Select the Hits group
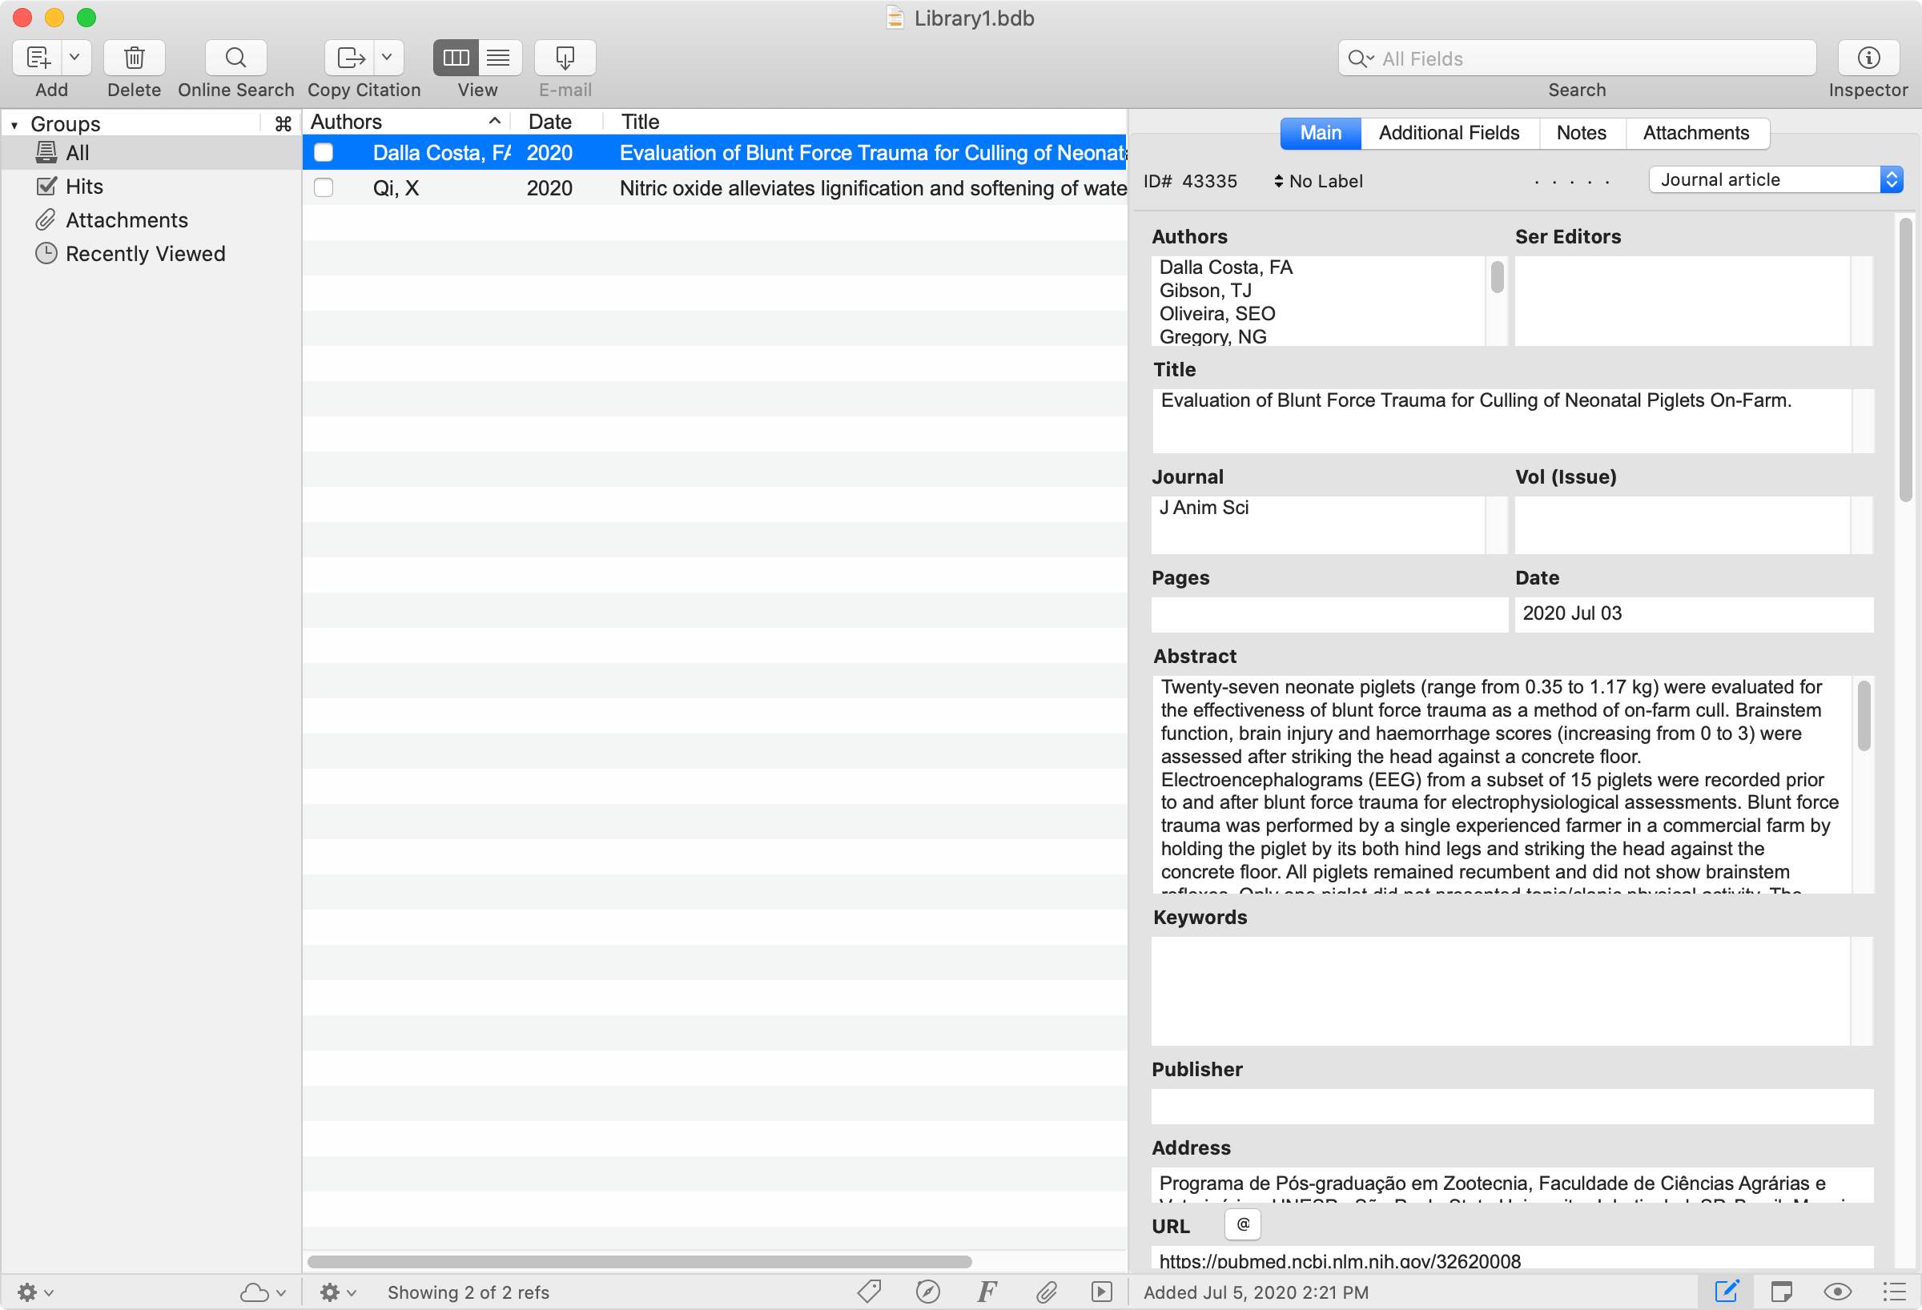Viewport: 1922px width, 1310px height. click(151, 187)
